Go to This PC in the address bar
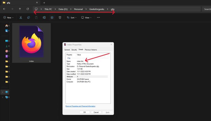The image size is (211, 121). coord(48,9)
